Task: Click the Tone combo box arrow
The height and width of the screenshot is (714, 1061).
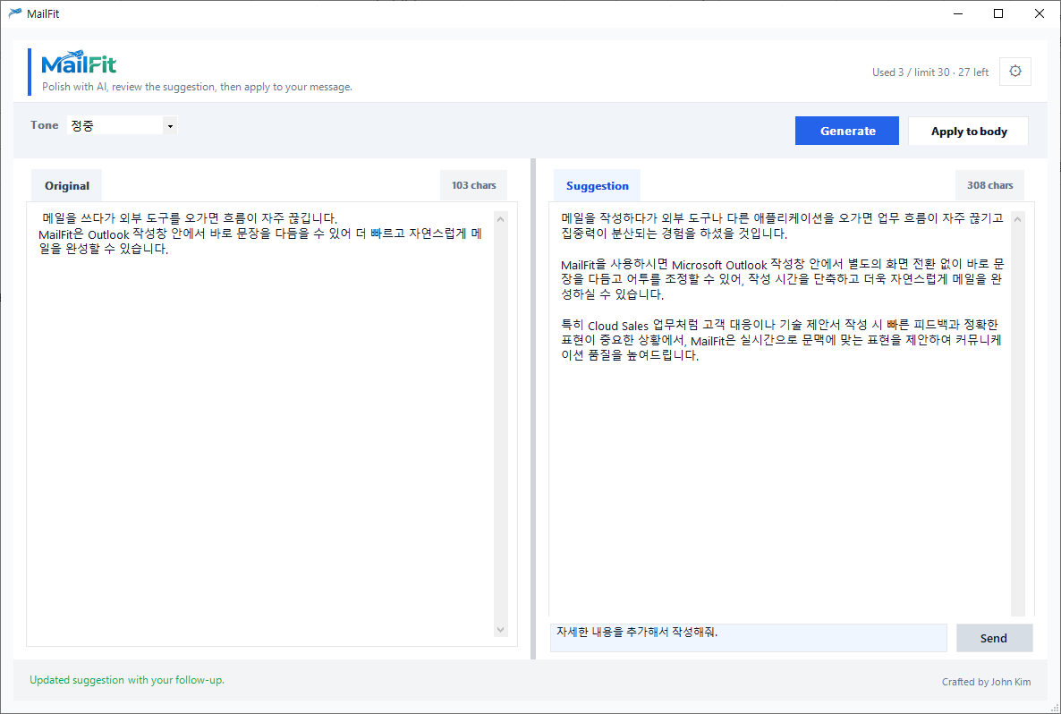Action: click(169, 125)
